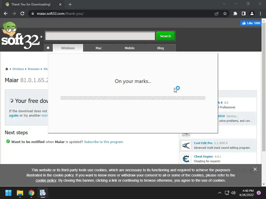This screenshot has height=199, width=266.
Task: Open the notifications badge
Action: tap(259, 193)
